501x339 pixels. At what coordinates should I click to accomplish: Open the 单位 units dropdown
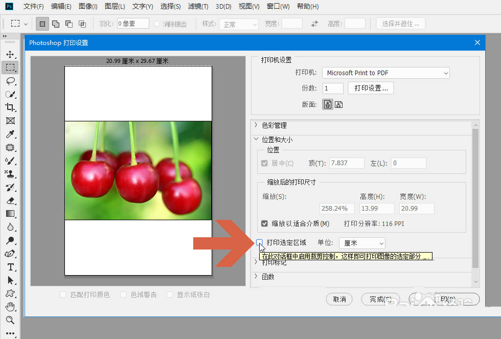[x=362, y=243]
